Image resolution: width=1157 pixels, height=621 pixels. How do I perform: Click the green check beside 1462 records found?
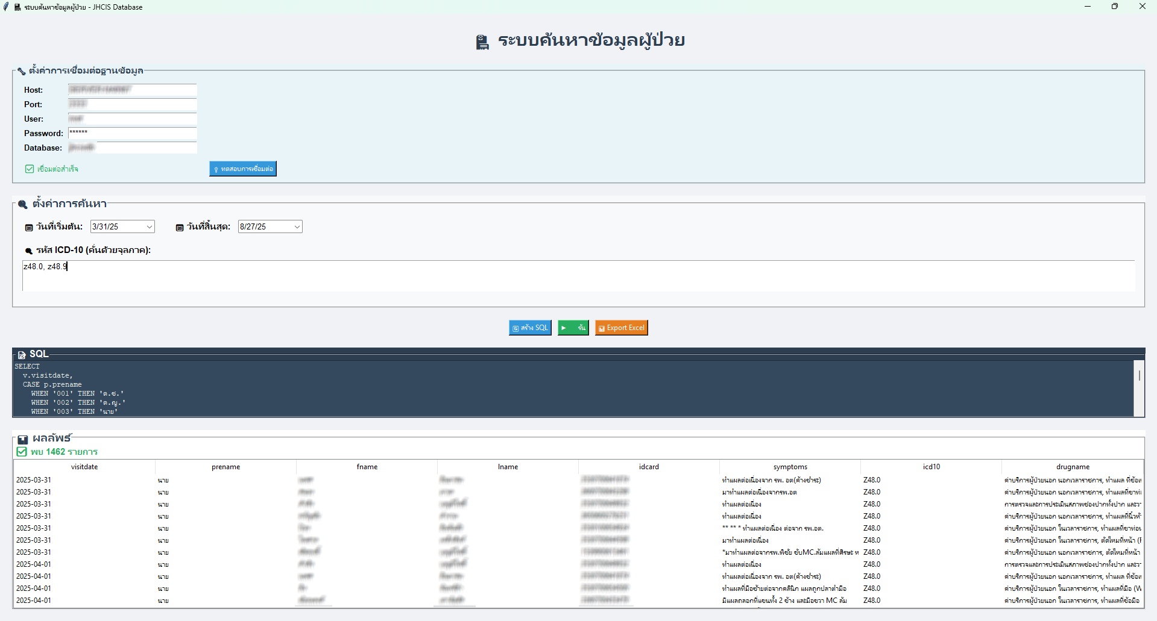22,452
